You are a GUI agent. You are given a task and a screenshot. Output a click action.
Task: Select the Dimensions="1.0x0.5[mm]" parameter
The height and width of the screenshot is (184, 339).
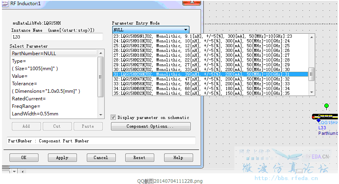point(54,91)
